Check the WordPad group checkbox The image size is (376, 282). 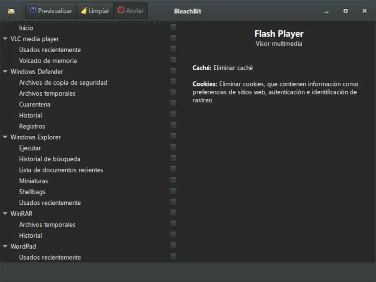coord(173,245)
